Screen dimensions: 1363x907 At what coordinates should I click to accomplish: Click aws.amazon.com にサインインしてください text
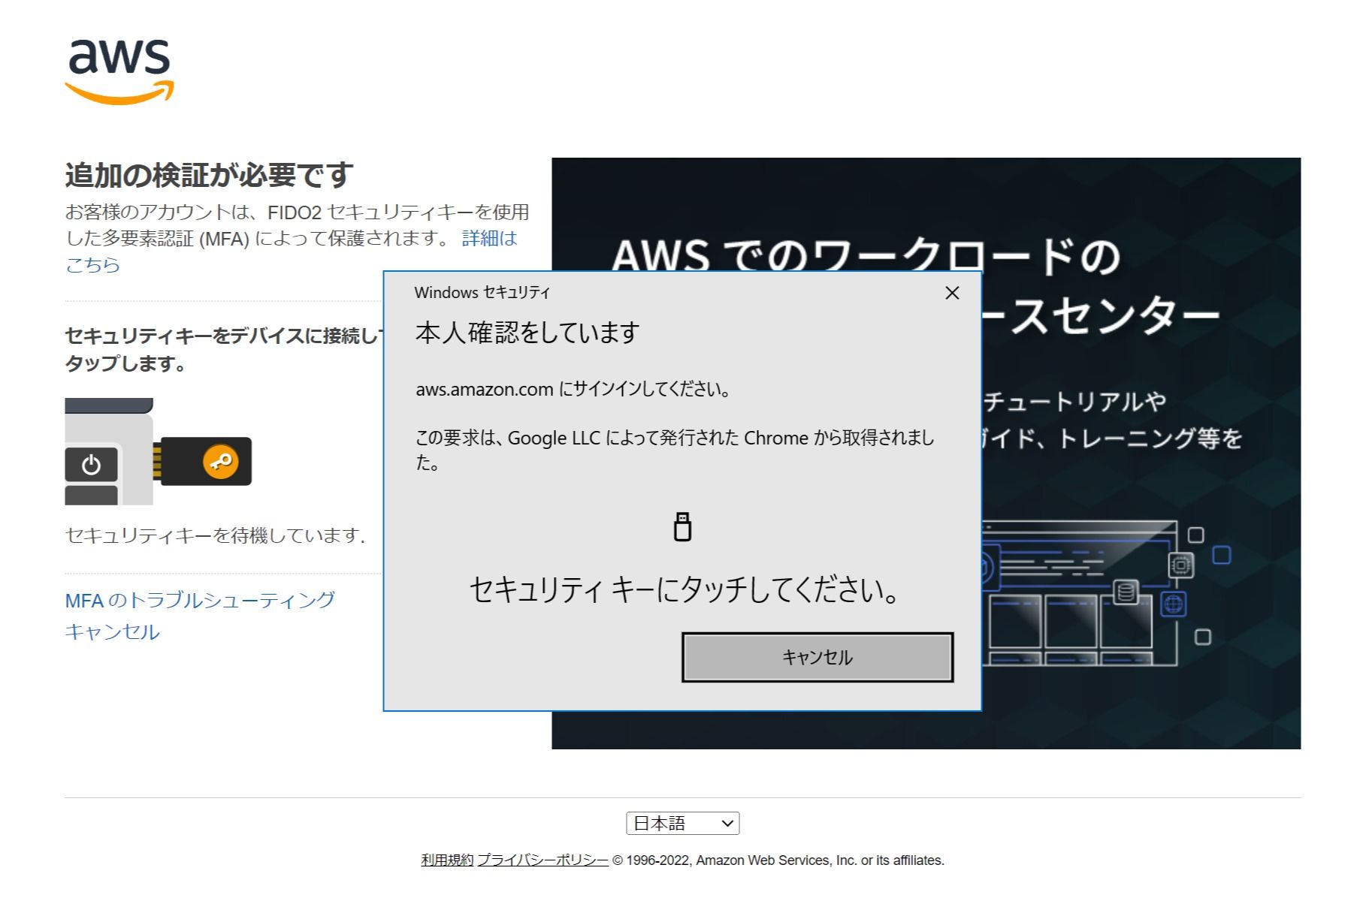click(x=573, y=389)
